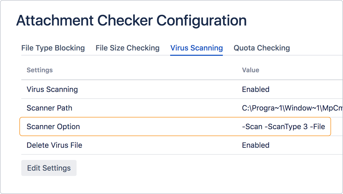Select the highlighted Scanner Option row
The image size is (343, 194).
tap(175, 127)
